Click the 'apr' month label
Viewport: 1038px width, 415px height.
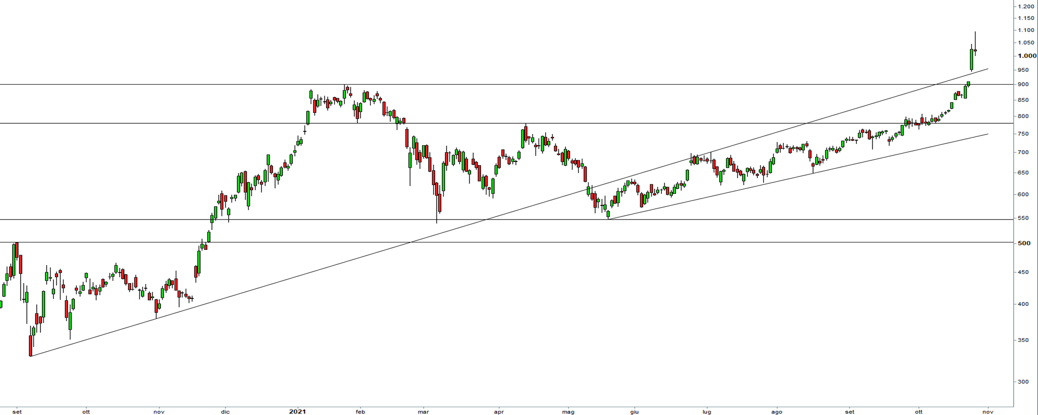point(499,412)
